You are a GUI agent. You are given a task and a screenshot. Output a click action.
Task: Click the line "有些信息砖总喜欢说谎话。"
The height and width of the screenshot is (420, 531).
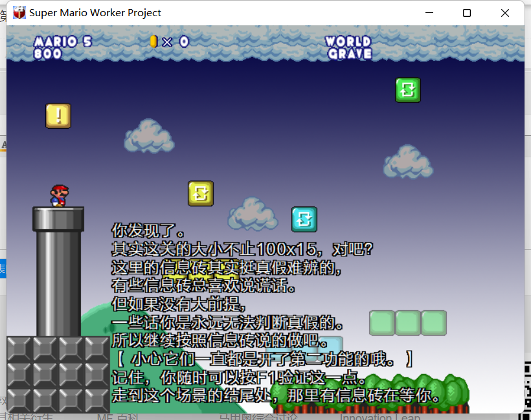coord(203,285)
